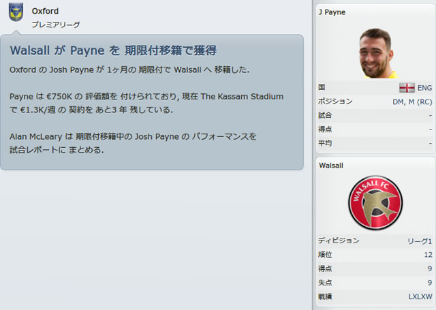Open J Payne's face portrait
This screenshot has width=436, height=310.
pos(376,53)
